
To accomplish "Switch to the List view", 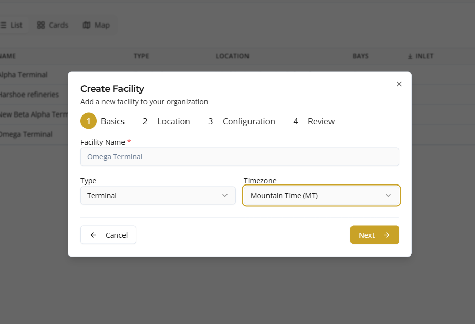I will [11, 25].
